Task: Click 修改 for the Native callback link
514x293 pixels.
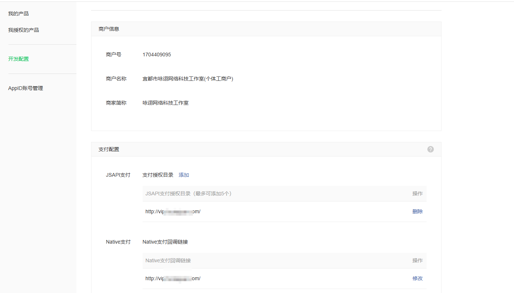Action: [417, 278]
